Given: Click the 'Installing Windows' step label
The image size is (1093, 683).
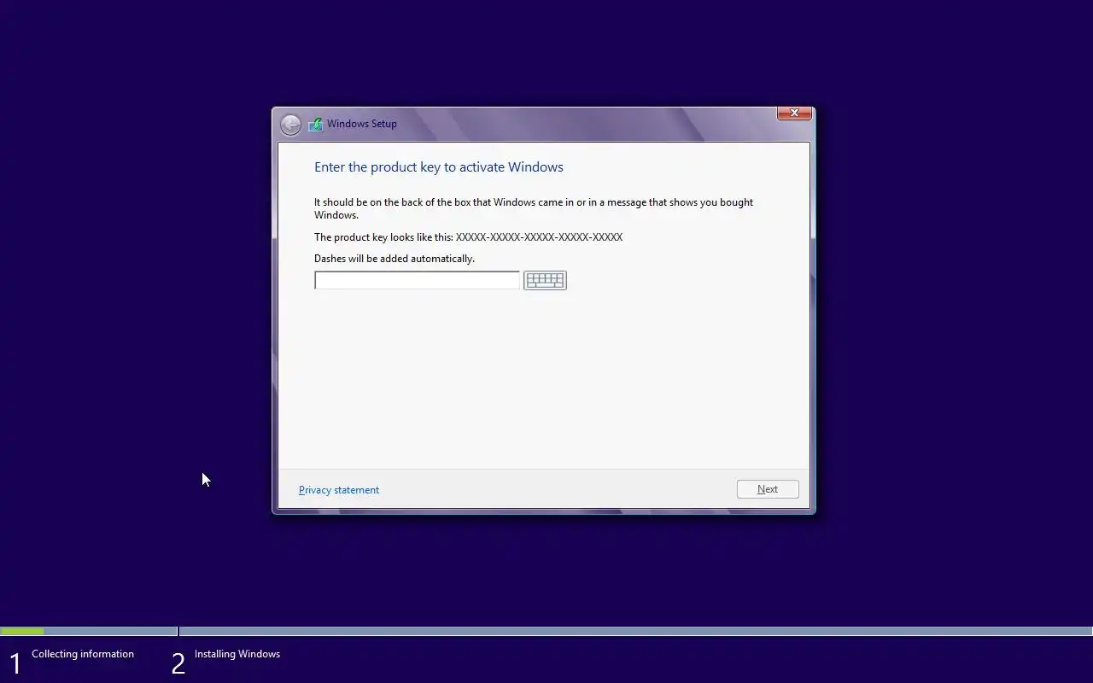Looking at the screenshot, I should pyautogui.click(x=237, y=654).
